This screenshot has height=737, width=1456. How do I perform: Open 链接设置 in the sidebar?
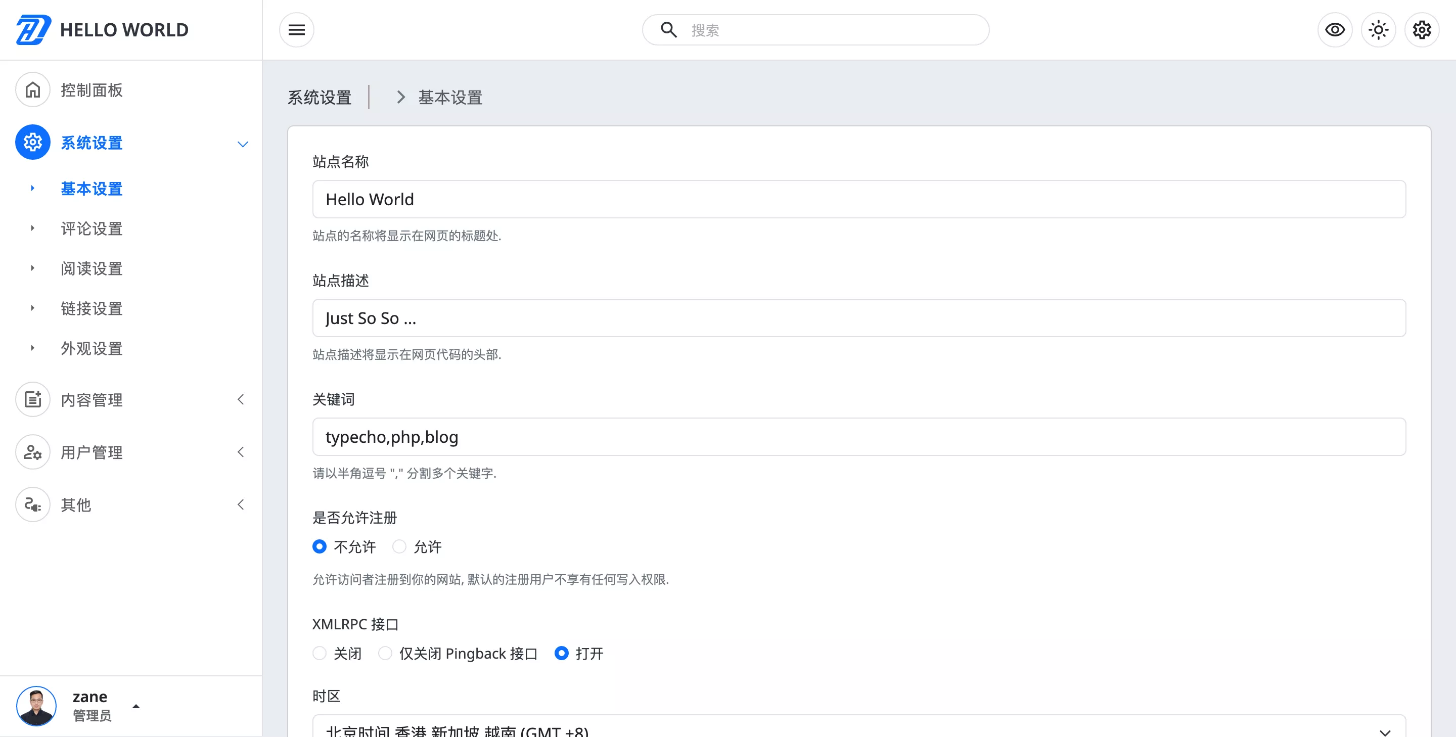91,308
